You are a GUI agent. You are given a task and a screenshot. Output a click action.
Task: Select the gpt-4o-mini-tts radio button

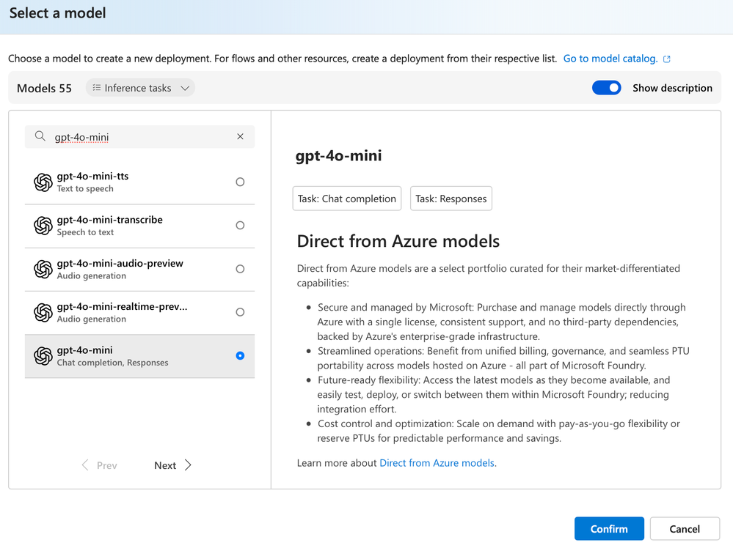[x=240, y=182]
